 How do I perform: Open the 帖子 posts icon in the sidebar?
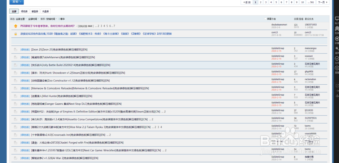[337, 19]
